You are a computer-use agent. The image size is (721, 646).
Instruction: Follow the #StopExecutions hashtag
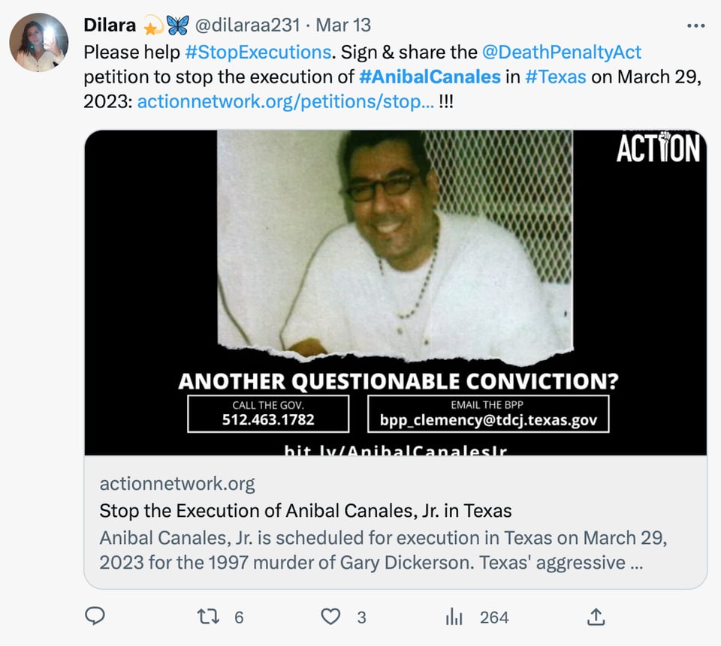click(x=258, y=52)
